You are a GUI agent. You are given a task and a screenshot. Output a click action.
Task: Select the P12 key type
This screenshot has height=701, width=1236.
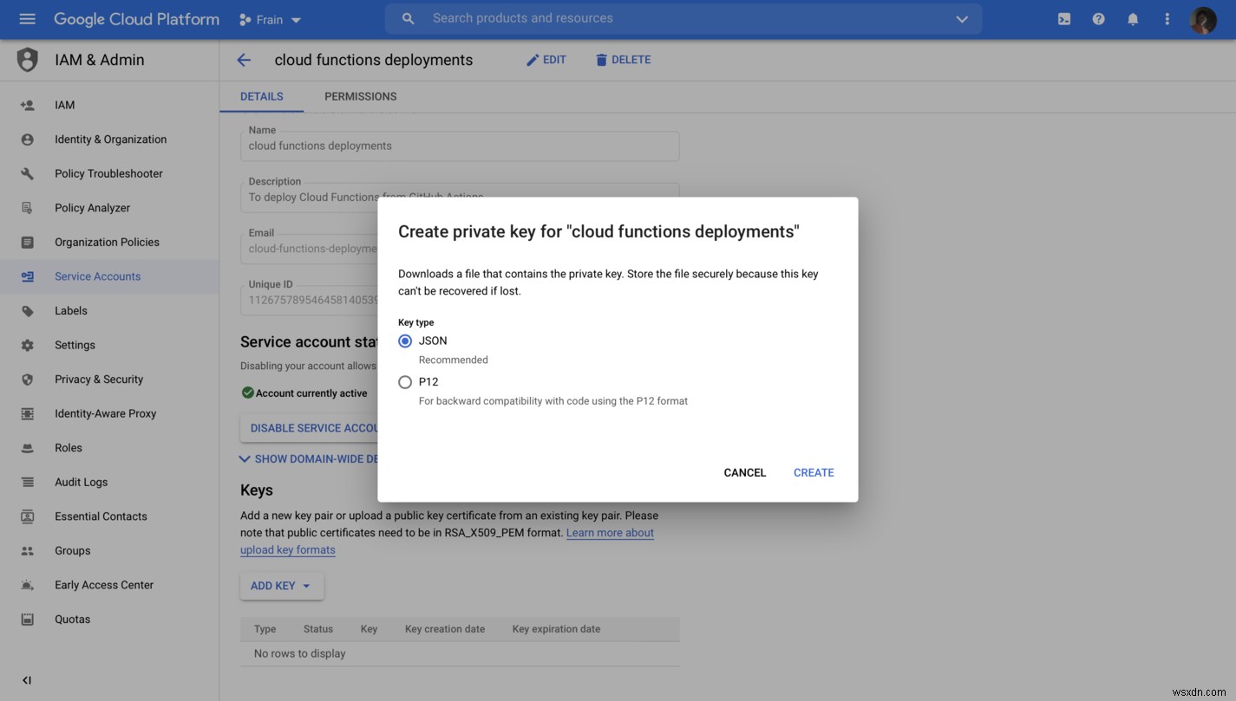(x=404, y=381)
